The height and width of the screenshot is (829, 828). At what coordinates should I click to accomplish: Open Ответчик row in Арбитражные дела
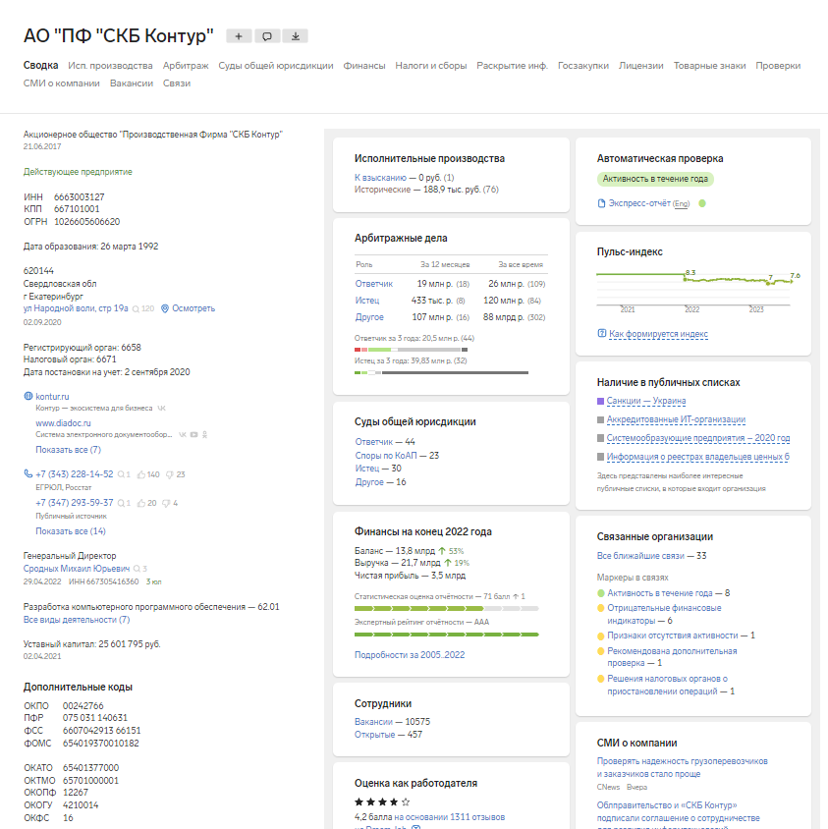(x=374, y=284)
